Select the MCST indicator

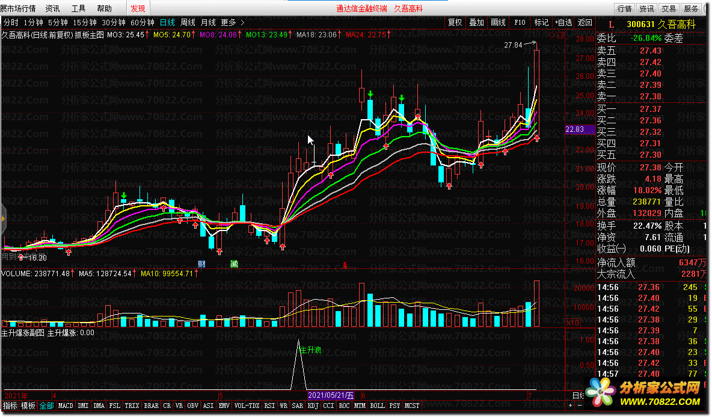pos(412,406)
